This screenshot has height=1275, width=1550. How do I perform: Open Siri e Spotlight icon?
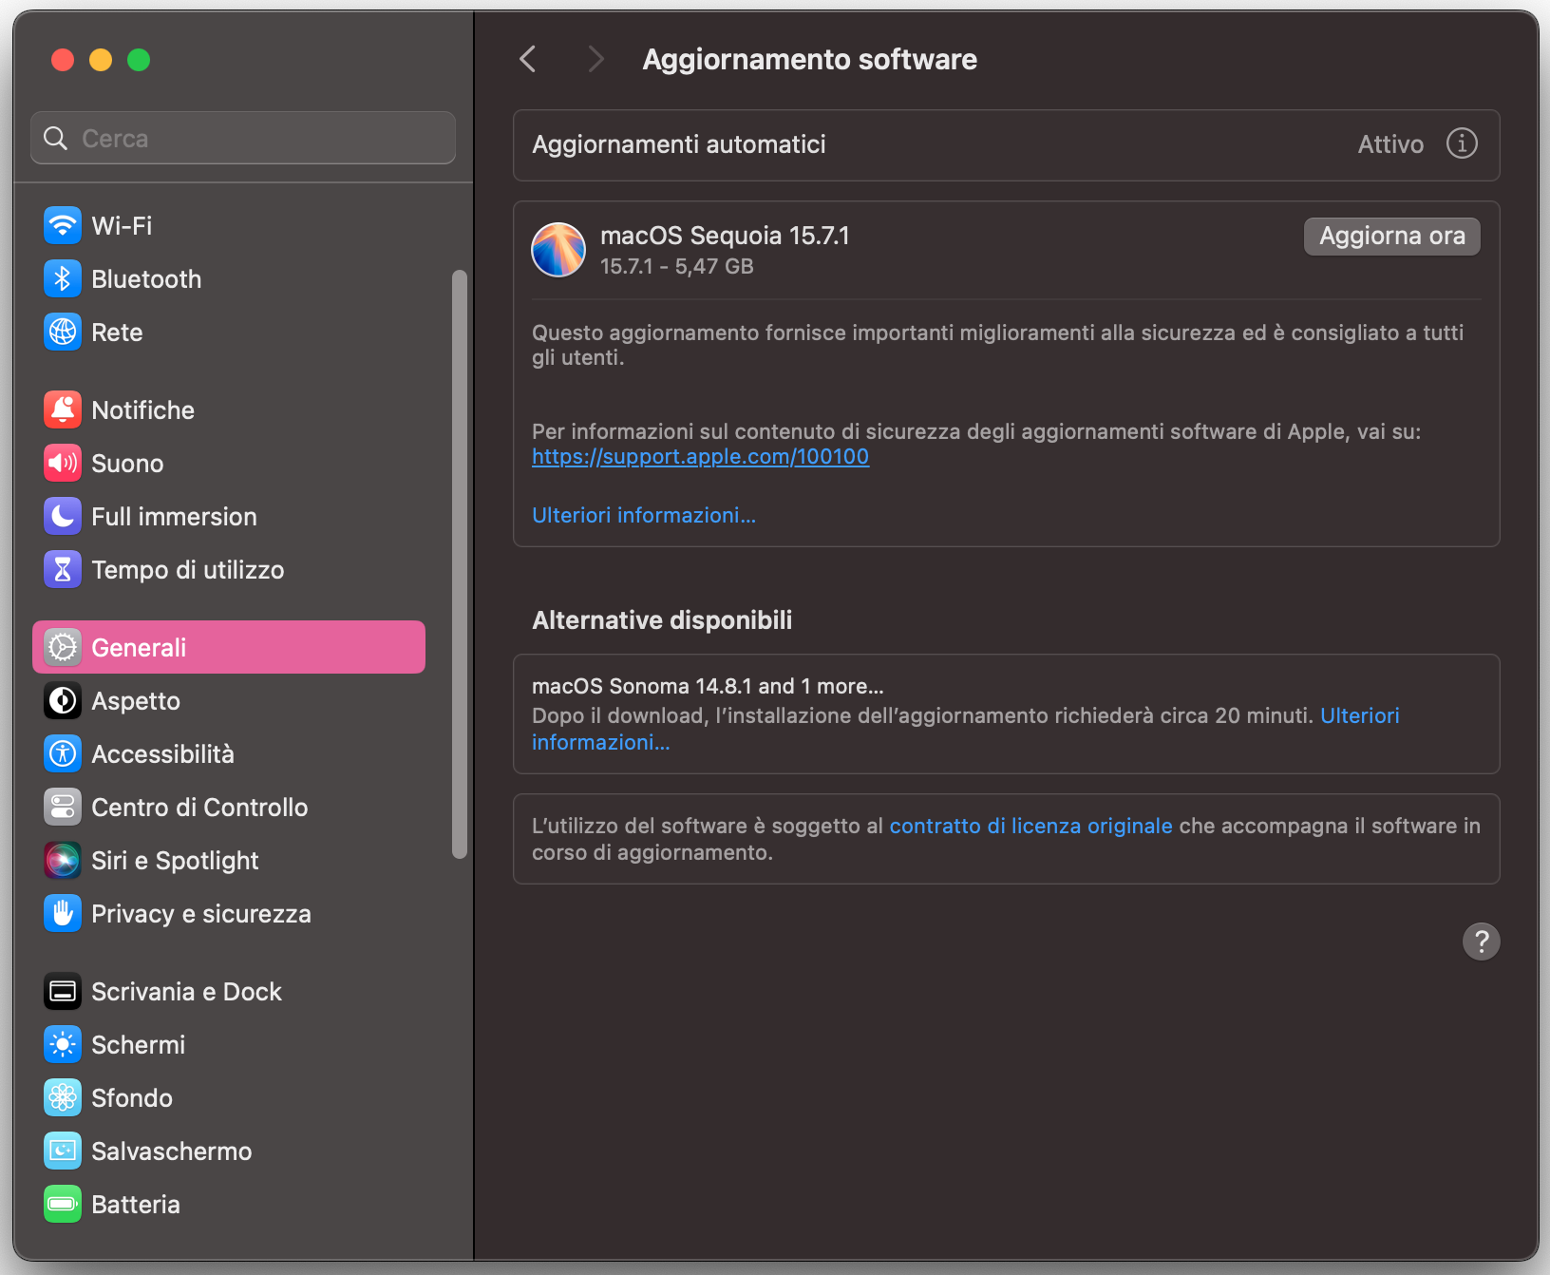point(63,860)
